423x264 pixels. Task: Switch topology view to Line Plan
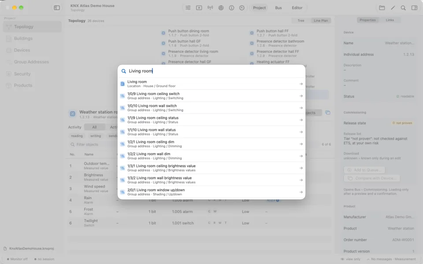point(321,21)
